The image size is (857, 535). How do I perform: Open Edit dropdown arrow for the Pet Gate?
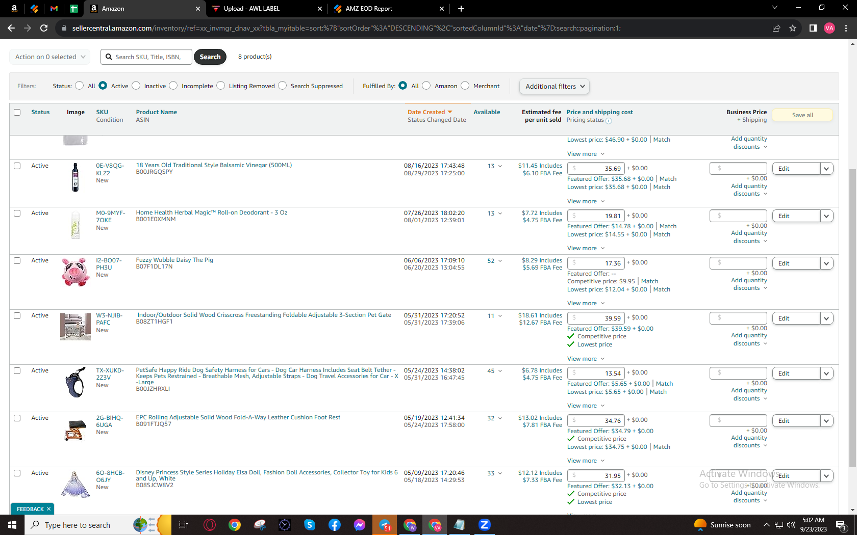click(826, 318)
